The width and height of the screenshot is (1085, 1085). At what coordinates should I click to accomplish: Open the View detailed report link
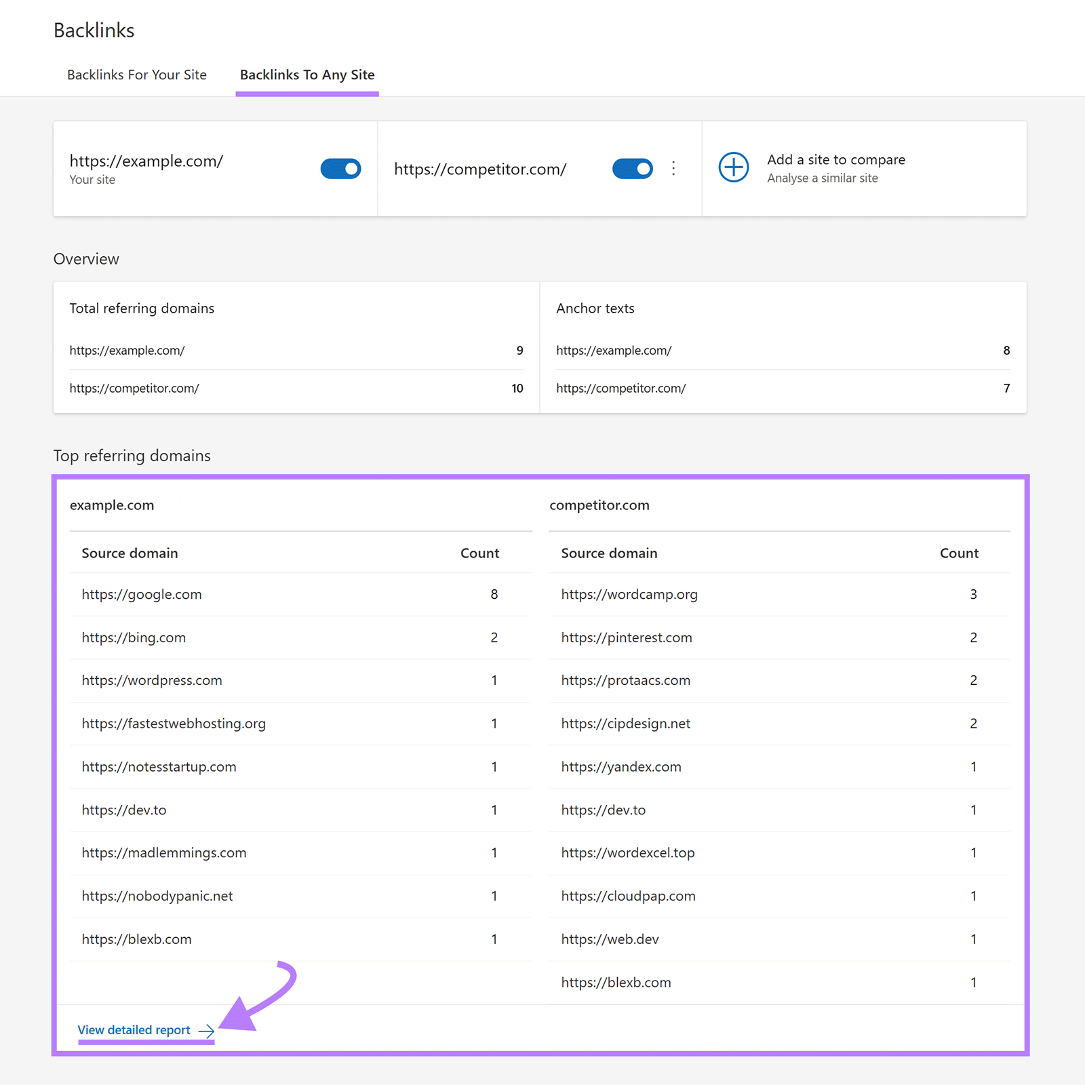pyautogui.click(x=134, y=1029)
